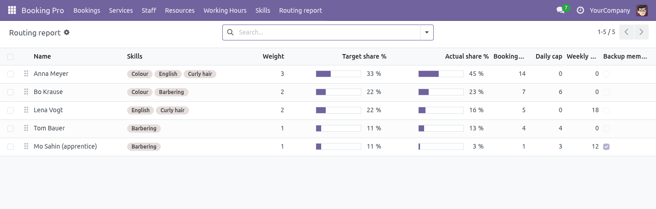The width and height of the screenshot is (656, 209).
Task: Select the Bo Krause row checkbox
Action: click(x=10, y=92)
